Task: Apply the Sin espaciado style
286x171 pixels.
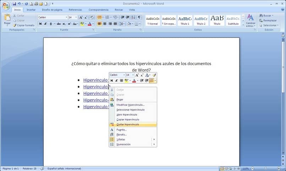Action: pos(169,20)
